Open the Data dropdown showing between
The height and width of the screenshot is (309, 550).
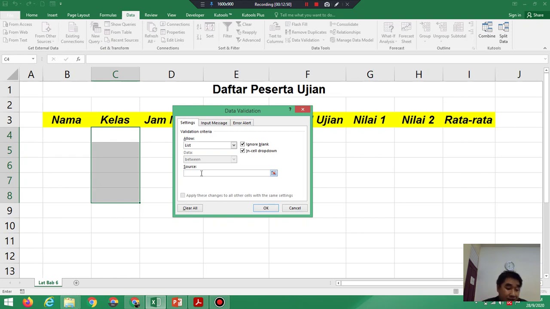233,159
